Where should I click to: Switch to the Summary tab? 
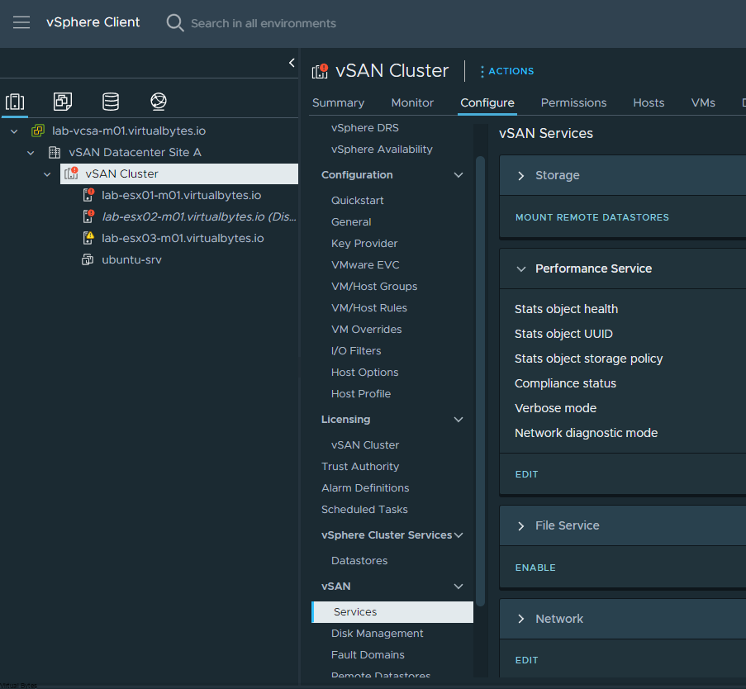pos(338,102)
